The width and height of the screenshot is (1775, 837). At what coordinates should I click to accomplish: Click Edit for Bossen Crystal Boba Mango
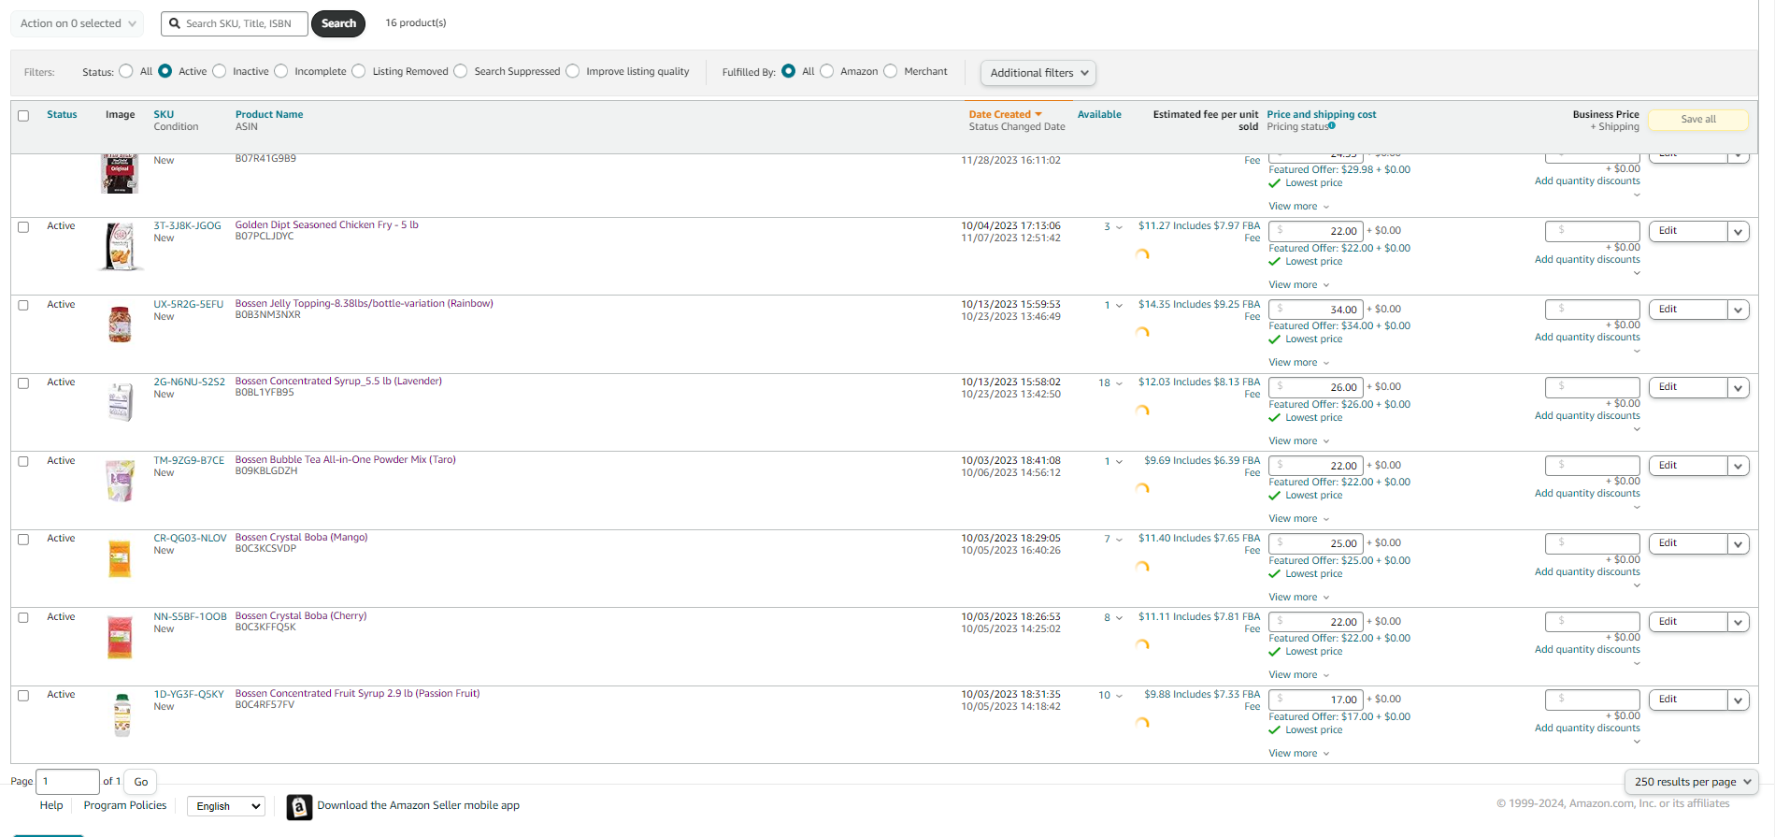[x=1688, y=543]
